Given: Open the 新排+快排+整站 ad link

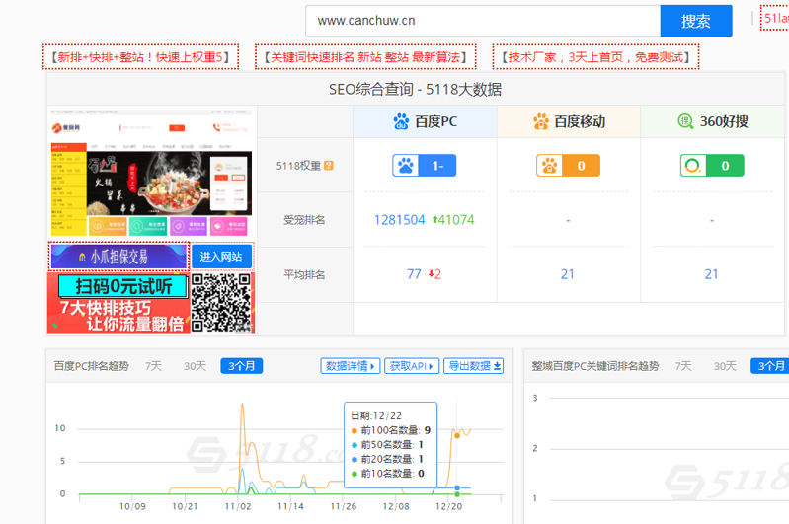Looking at the screenshot, I should pyautogui.click(x=140, y=57).
